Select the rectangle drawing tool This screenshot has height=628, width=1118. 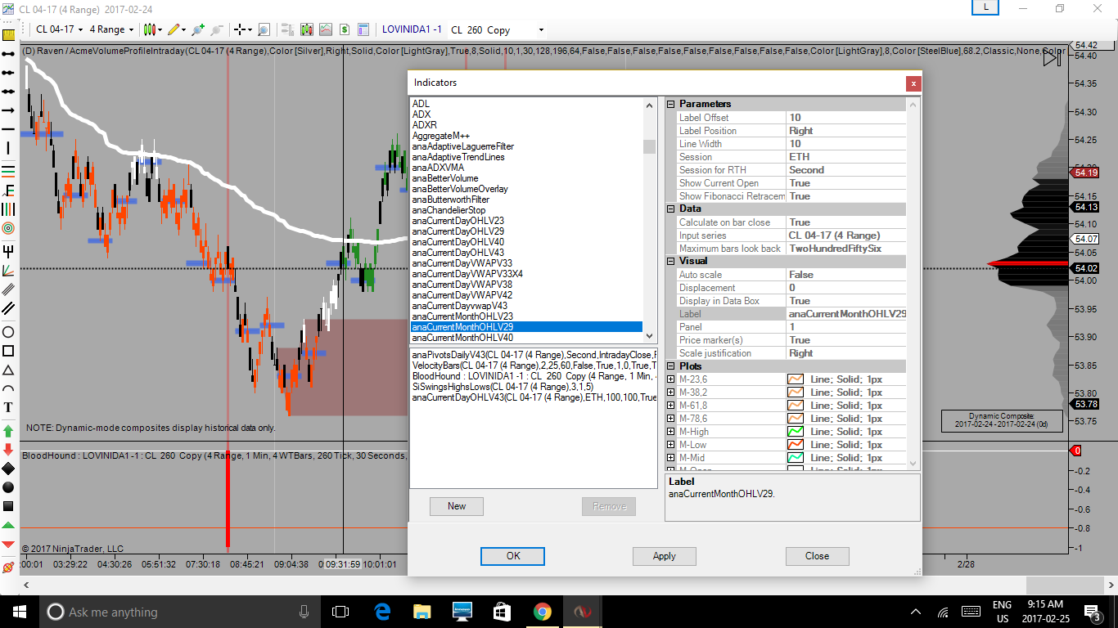click(9, 351)
